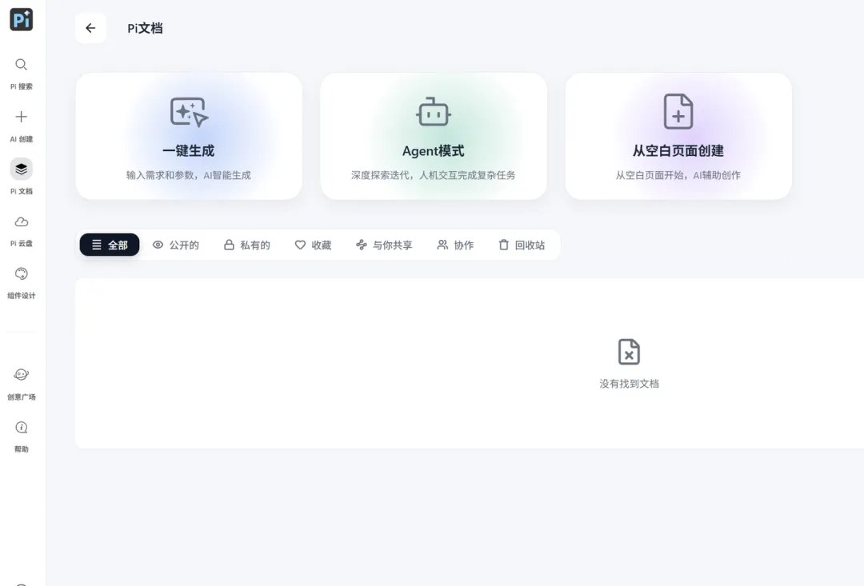Click 深度探索迭代，人机交互完成复杂任务 description
Screen dimensions: 864x586
(x=433, y=175)
